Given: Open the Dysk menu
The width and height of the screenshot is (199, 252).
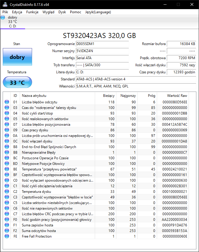Looking at the screenshot, I should click(x=62, y=12).
